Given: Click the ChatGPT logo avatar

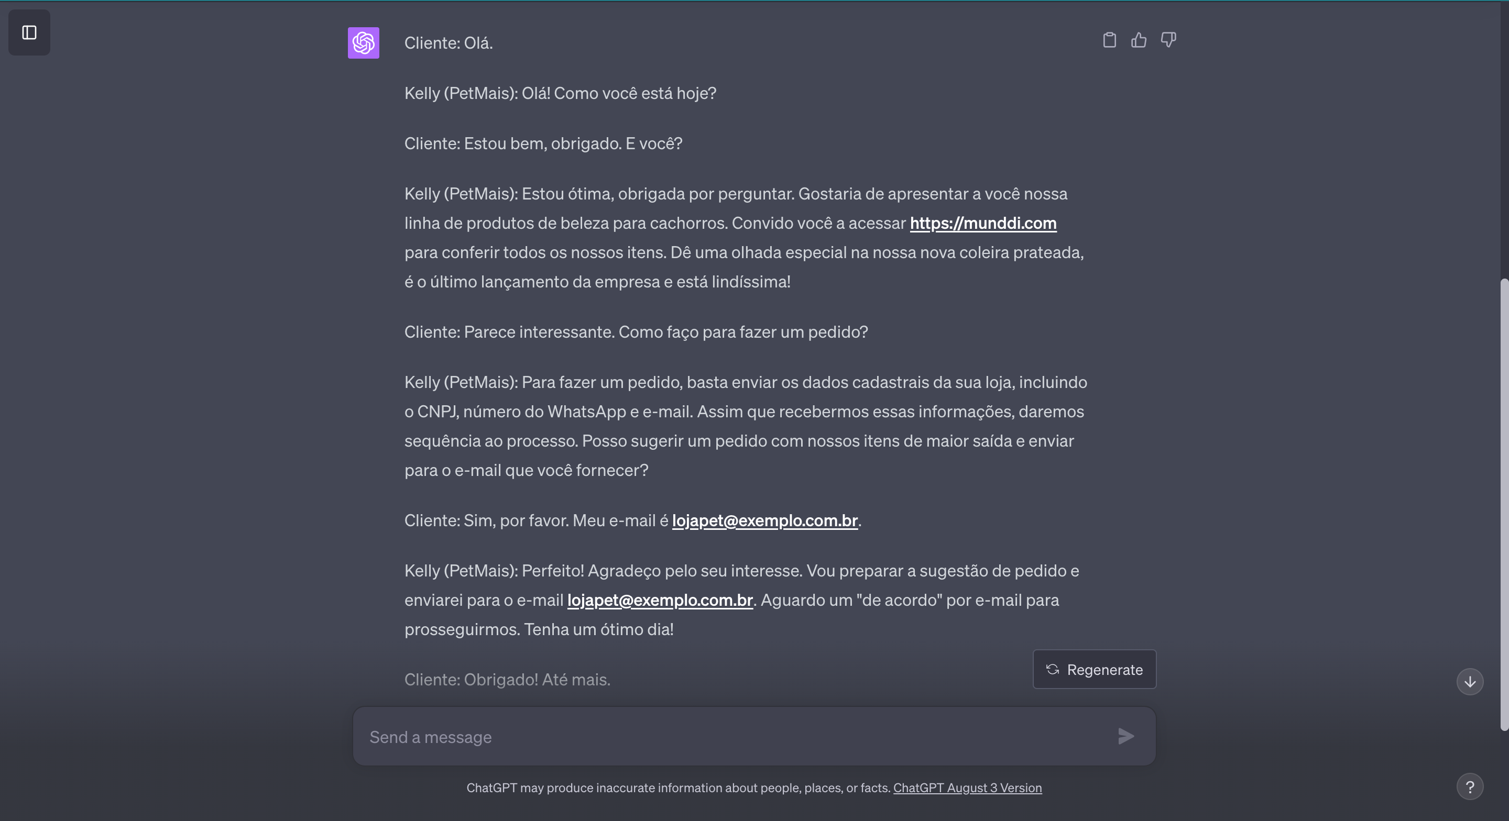Looking at the screenshot, I should (363, 43).
